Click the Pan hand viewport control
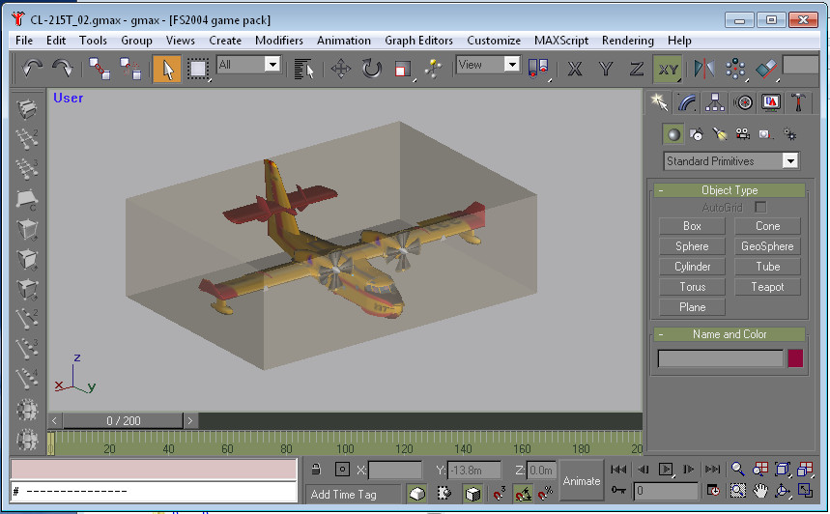830x514 pixels. pyautogui.click(x=760, y=491)
